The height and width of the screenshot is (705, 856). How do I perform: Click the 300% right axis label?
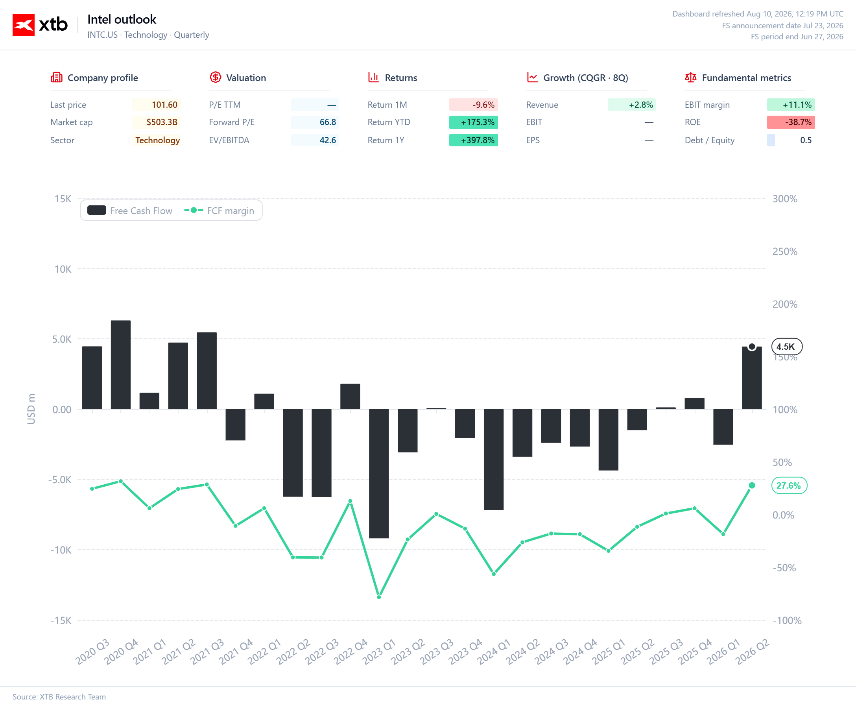pyautogui.click(x=784, y=199)
